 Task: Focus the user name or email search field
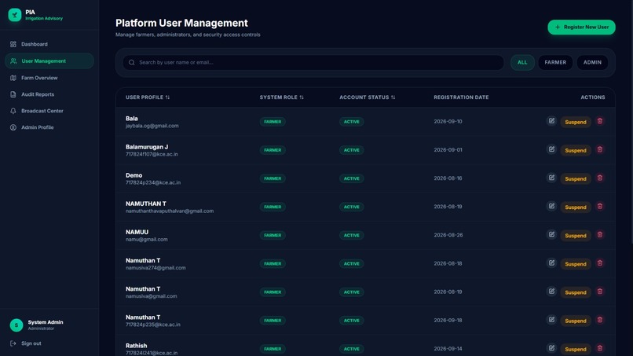click(x=313, y=62)
